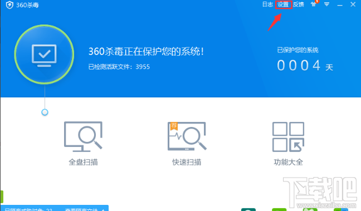Open the 功能大全 tools grid icon
Image resolution: width=361 pixels, height=211 pixels.
[x=288, y=137]
